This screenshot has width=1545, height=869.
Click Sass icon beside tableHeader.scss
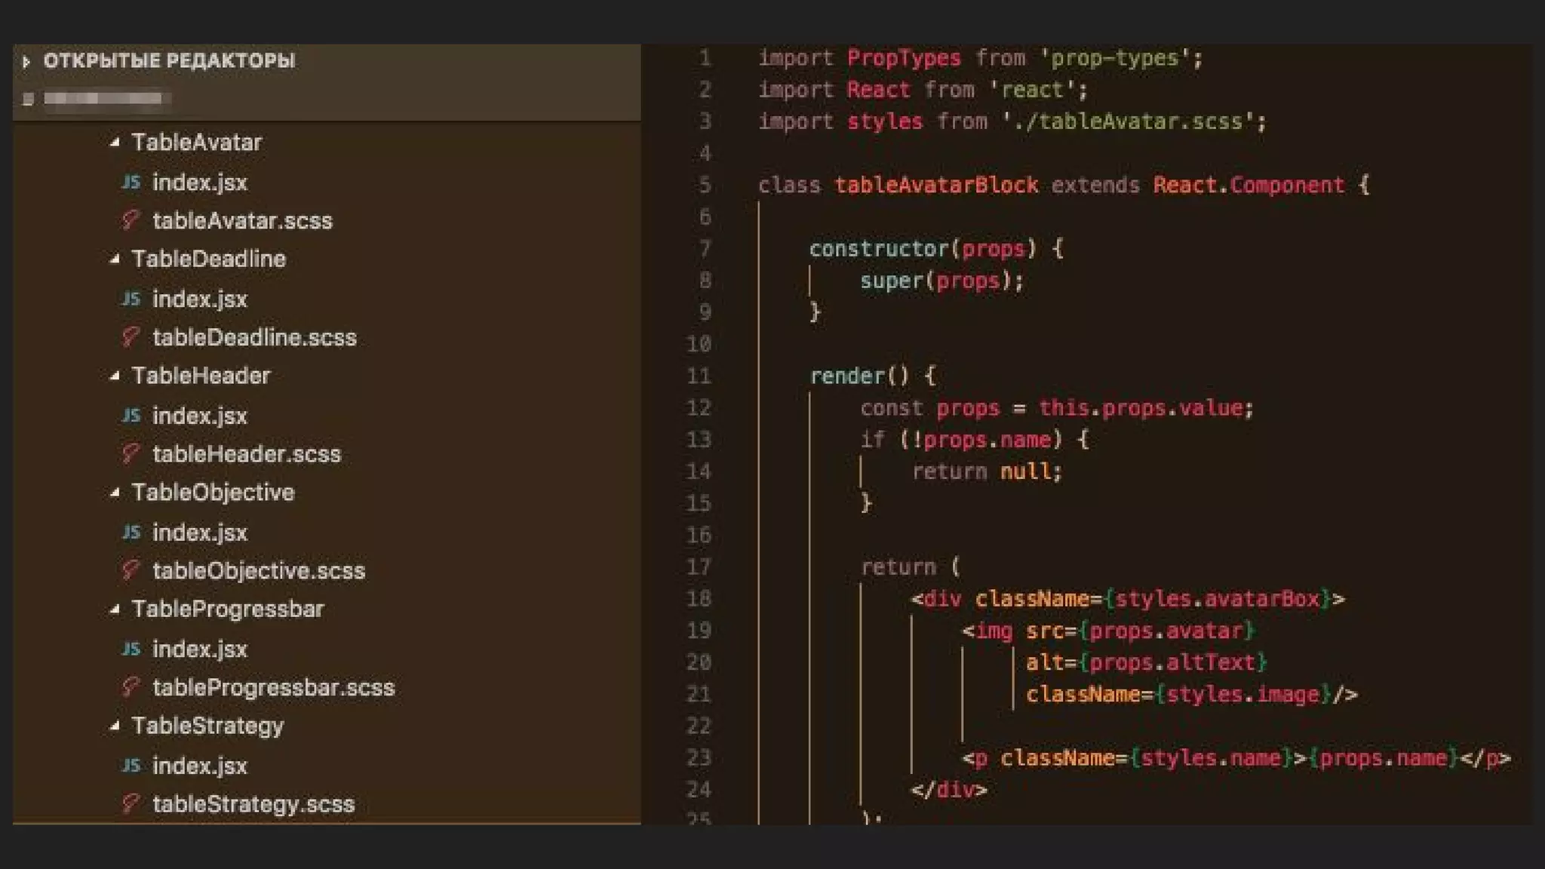tap(131, 453)
